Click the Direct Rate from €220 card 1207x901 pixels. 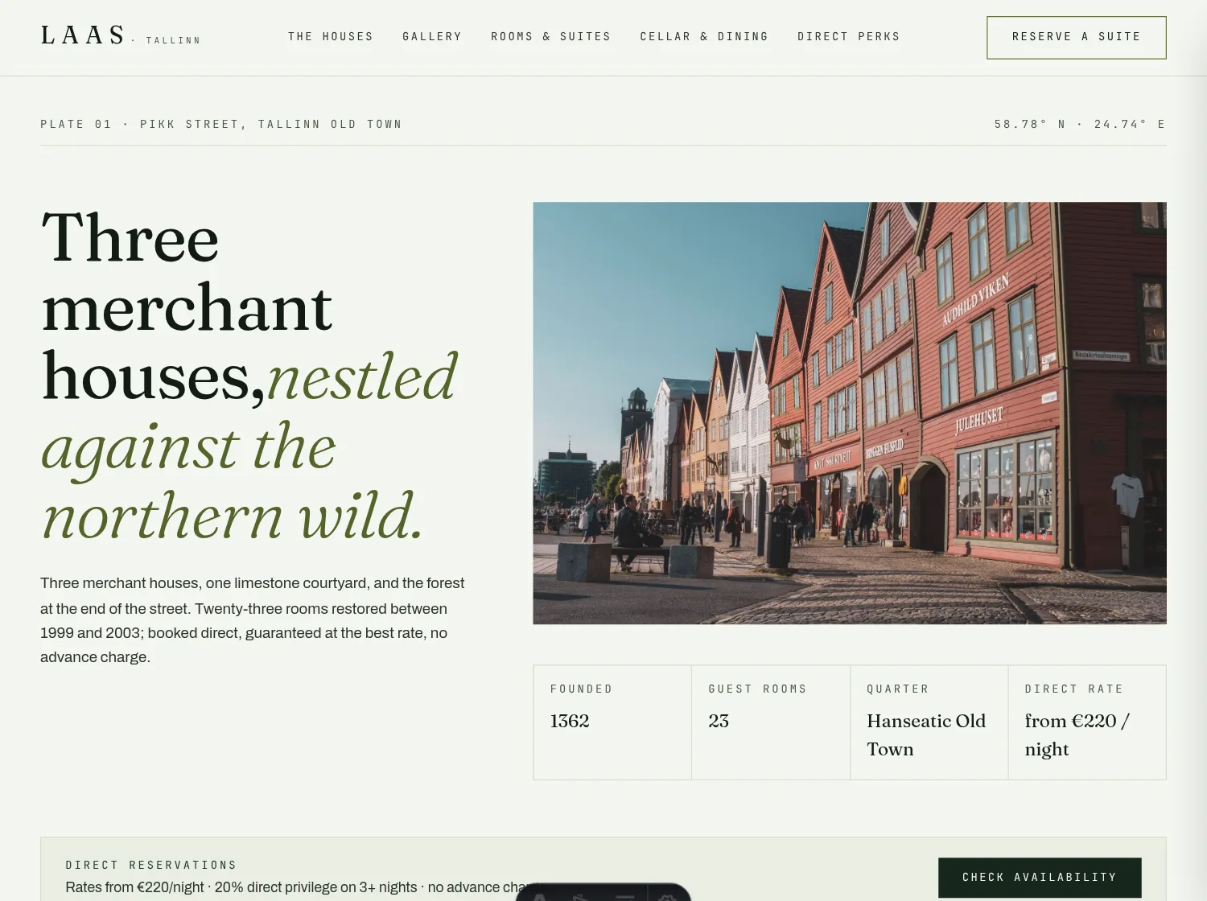click(1087, 722)
